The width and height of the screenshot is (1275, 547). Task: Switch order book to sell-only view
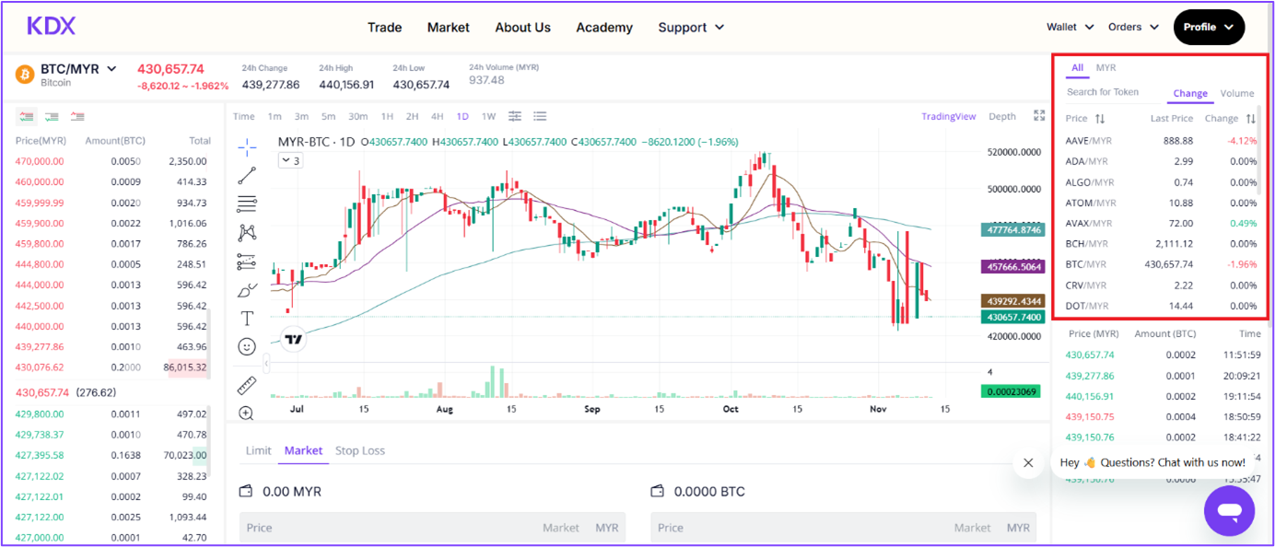coord(78,118)
